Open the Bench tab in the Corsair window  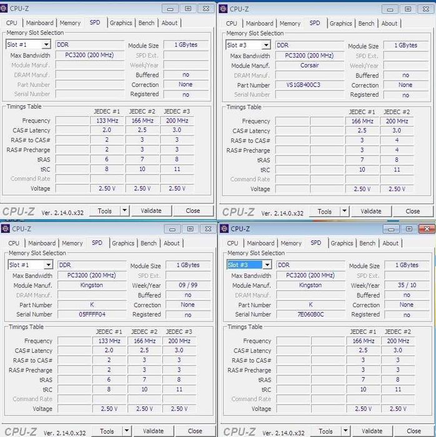(366, 24)
